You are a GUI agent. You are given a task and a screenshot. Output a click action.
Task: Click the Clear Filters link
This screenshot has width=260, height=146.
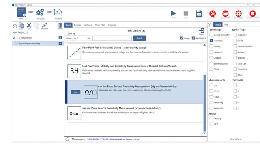click(235, 139)
